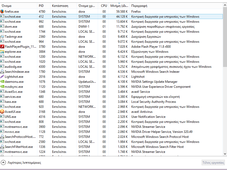Click the SearchIndexer.exe icon
The image size is (227, 170).
(2, 71)
